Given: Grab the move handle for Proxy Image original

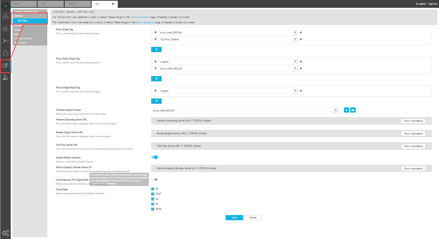Looking at the screenshot, I should click(x=155, y=91).
